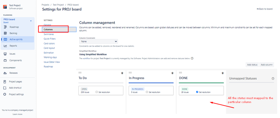Click help icon after Simplified Workflow description
This screenshot has height=118, width=280.
pos(192,58)
